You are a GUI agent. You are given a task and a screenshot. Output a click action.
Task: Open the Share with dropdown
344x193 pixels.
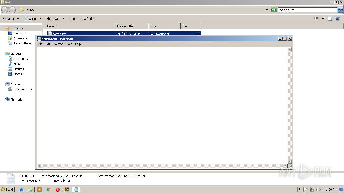click(x=55, y=19)
